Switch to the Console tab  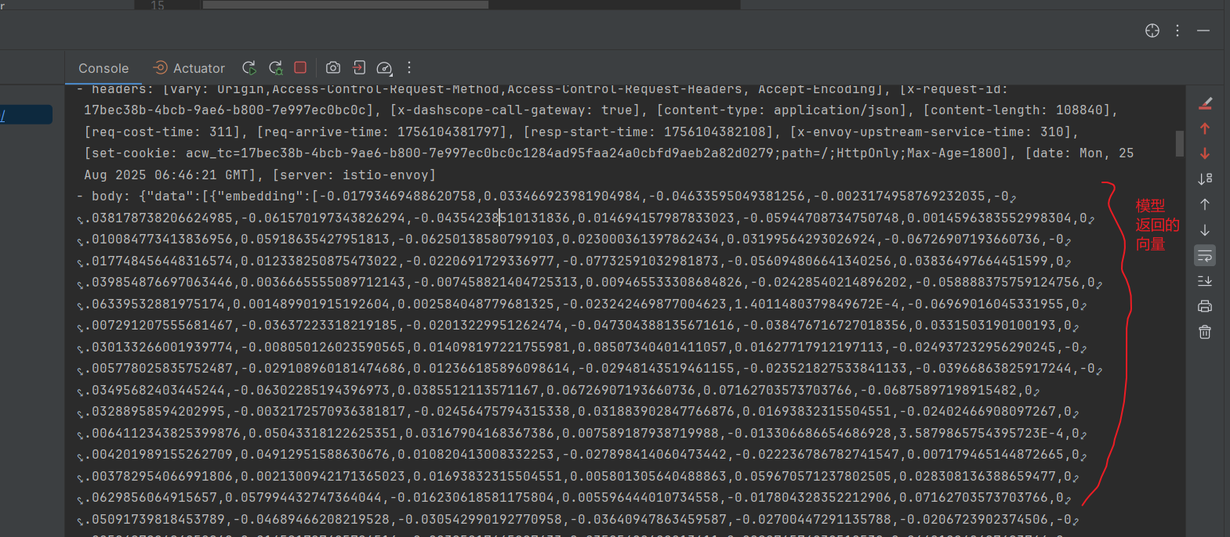coord(103,68)
